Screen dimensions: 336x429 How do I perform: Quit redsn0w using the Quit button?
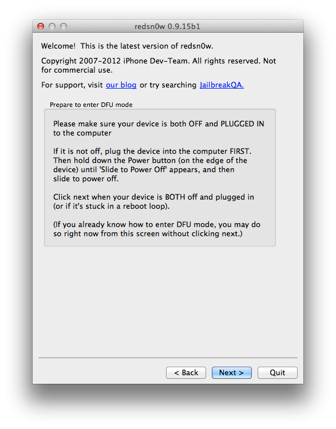[278, 372]
